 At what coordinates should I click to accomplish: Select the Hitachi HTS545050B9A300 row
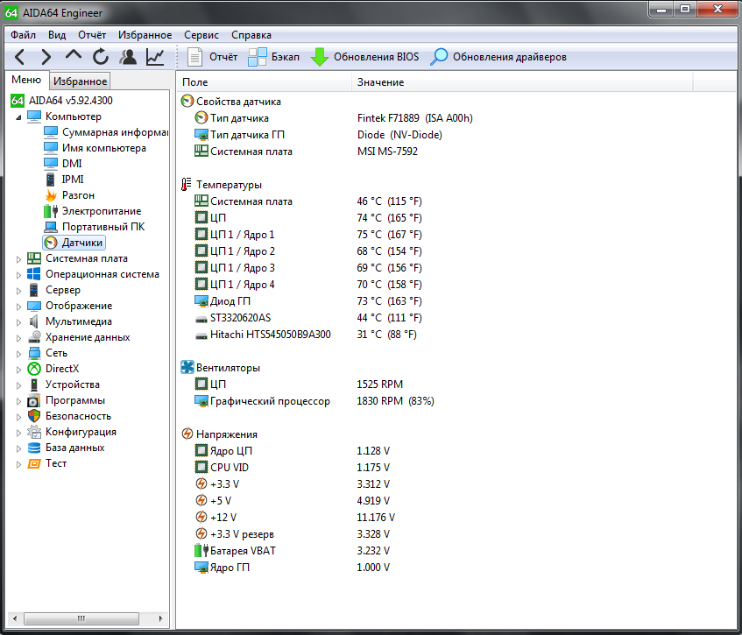click(307, 334)
